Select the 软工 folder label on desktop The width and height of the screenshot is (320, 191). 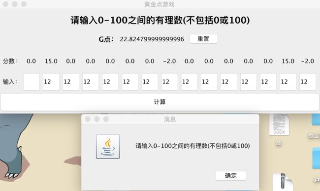(314, 136)
